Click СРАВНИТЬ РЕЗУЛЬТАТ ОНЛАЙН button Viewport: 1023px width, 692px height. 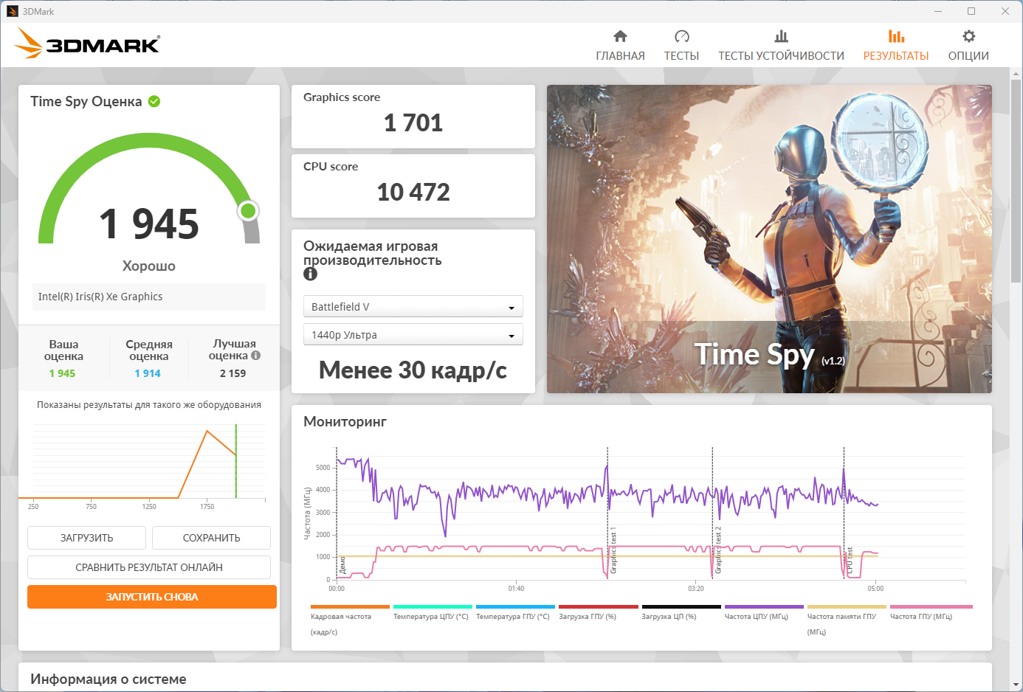149,567
